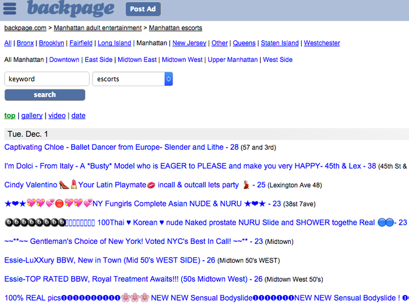Screen dimensions: 409x308
Task: Open the Captivating Chloe listing
Action: point(122,147)
